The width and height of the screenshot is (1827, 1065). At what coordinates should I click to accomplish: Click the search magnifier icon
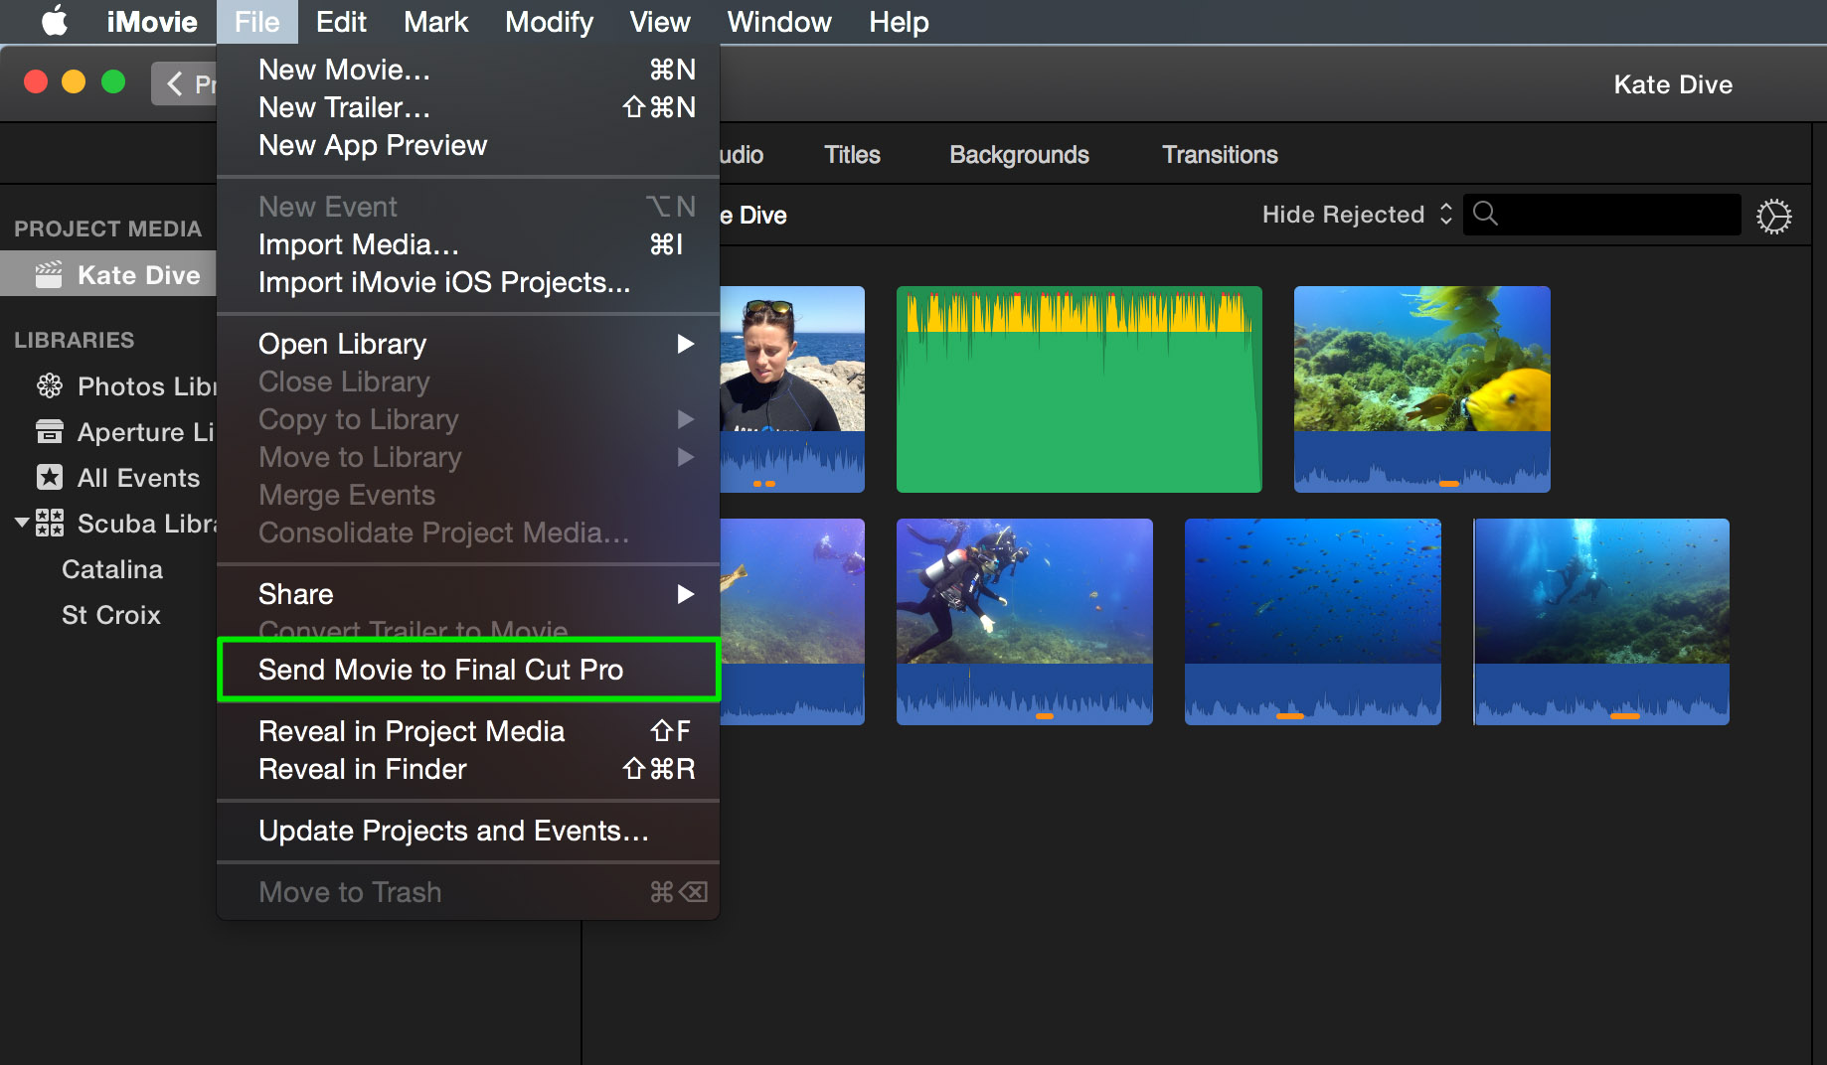click(x=1485, y=214)
